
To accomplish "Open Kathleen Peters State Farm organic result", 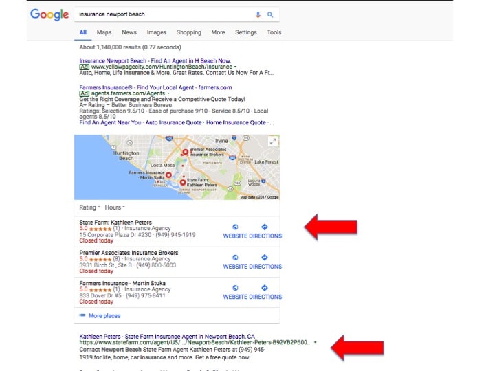I will (x=167, y=336).
